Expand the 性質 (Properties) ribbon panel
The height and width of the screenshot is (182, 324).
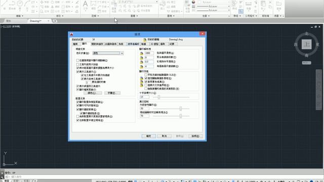pyautogui.click(x=206, y=16)
